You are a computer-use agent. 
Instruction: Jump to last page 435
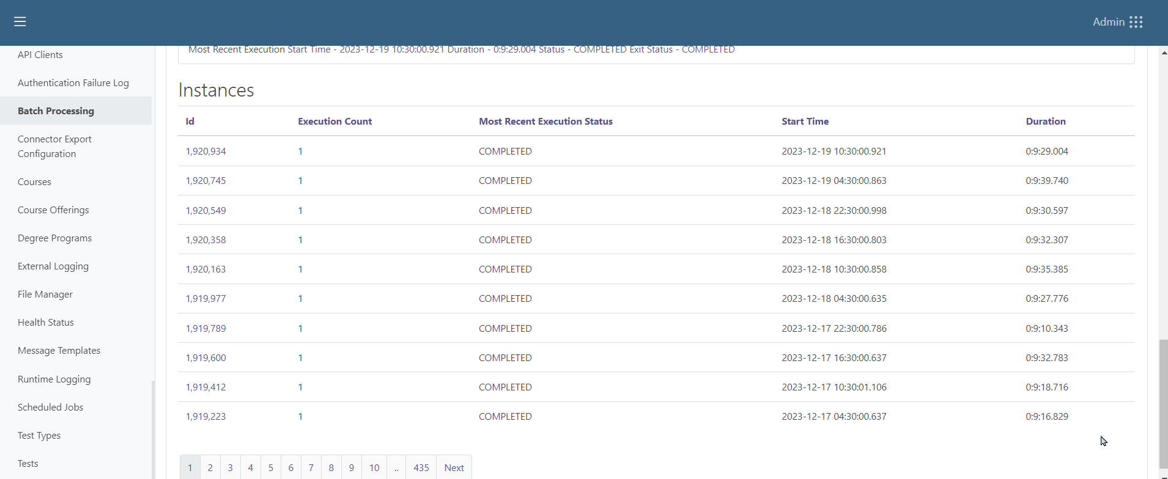pos(421,467)
